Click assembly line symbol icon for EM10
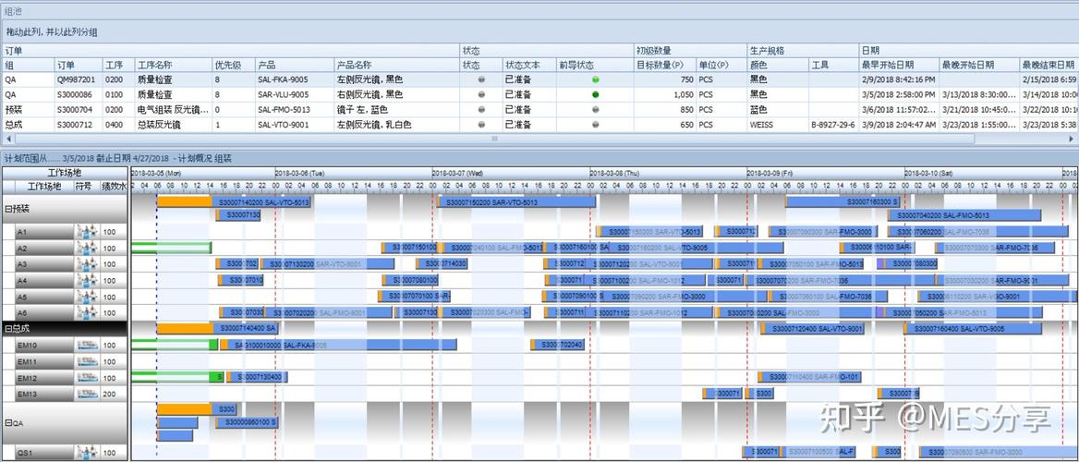Image resolution: width=1079 pixels, height=462 pixels. pos(88,346)
